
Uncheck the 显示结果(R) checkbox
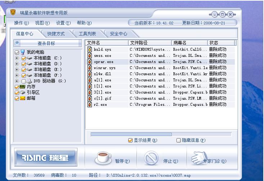[x=130, y=140]
